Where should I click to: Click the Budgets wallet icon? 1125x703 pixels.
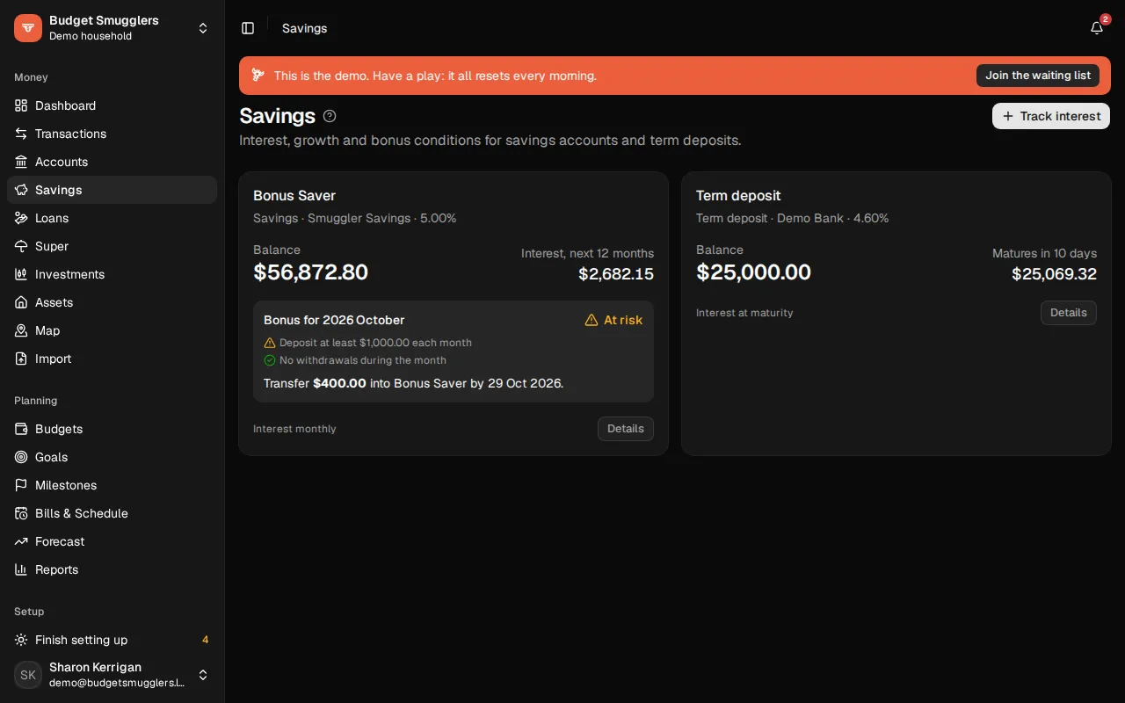[21, 429]
